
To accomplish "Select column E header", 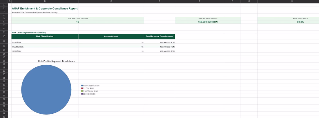I will click(x=200, y=1).
